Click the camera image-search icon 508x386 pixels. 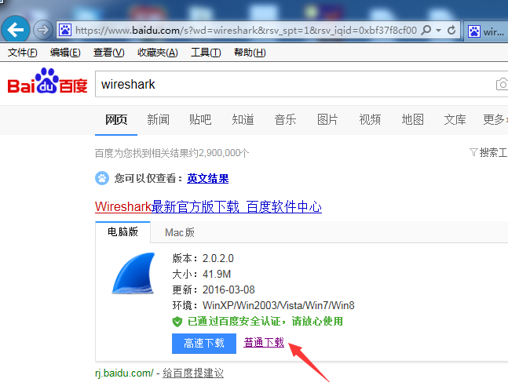tap(501, 84)
